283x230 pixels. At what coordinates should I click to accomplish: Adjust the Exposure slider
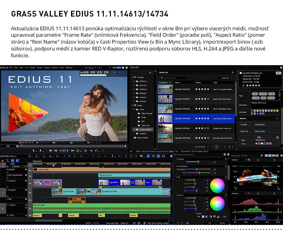tap(198, 162)
